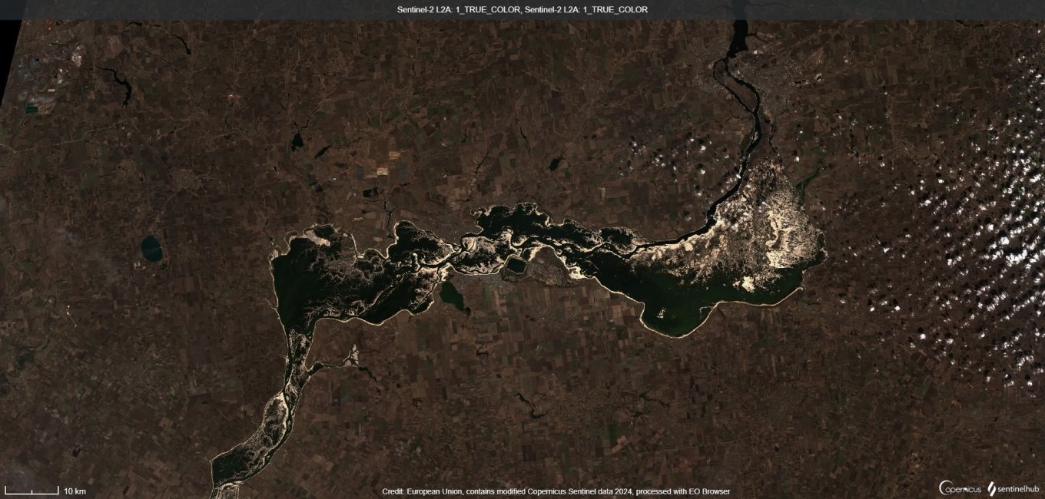1045x499 pixels.
Task: Select the oval dark lake on the left
Action: pos(151,248)
